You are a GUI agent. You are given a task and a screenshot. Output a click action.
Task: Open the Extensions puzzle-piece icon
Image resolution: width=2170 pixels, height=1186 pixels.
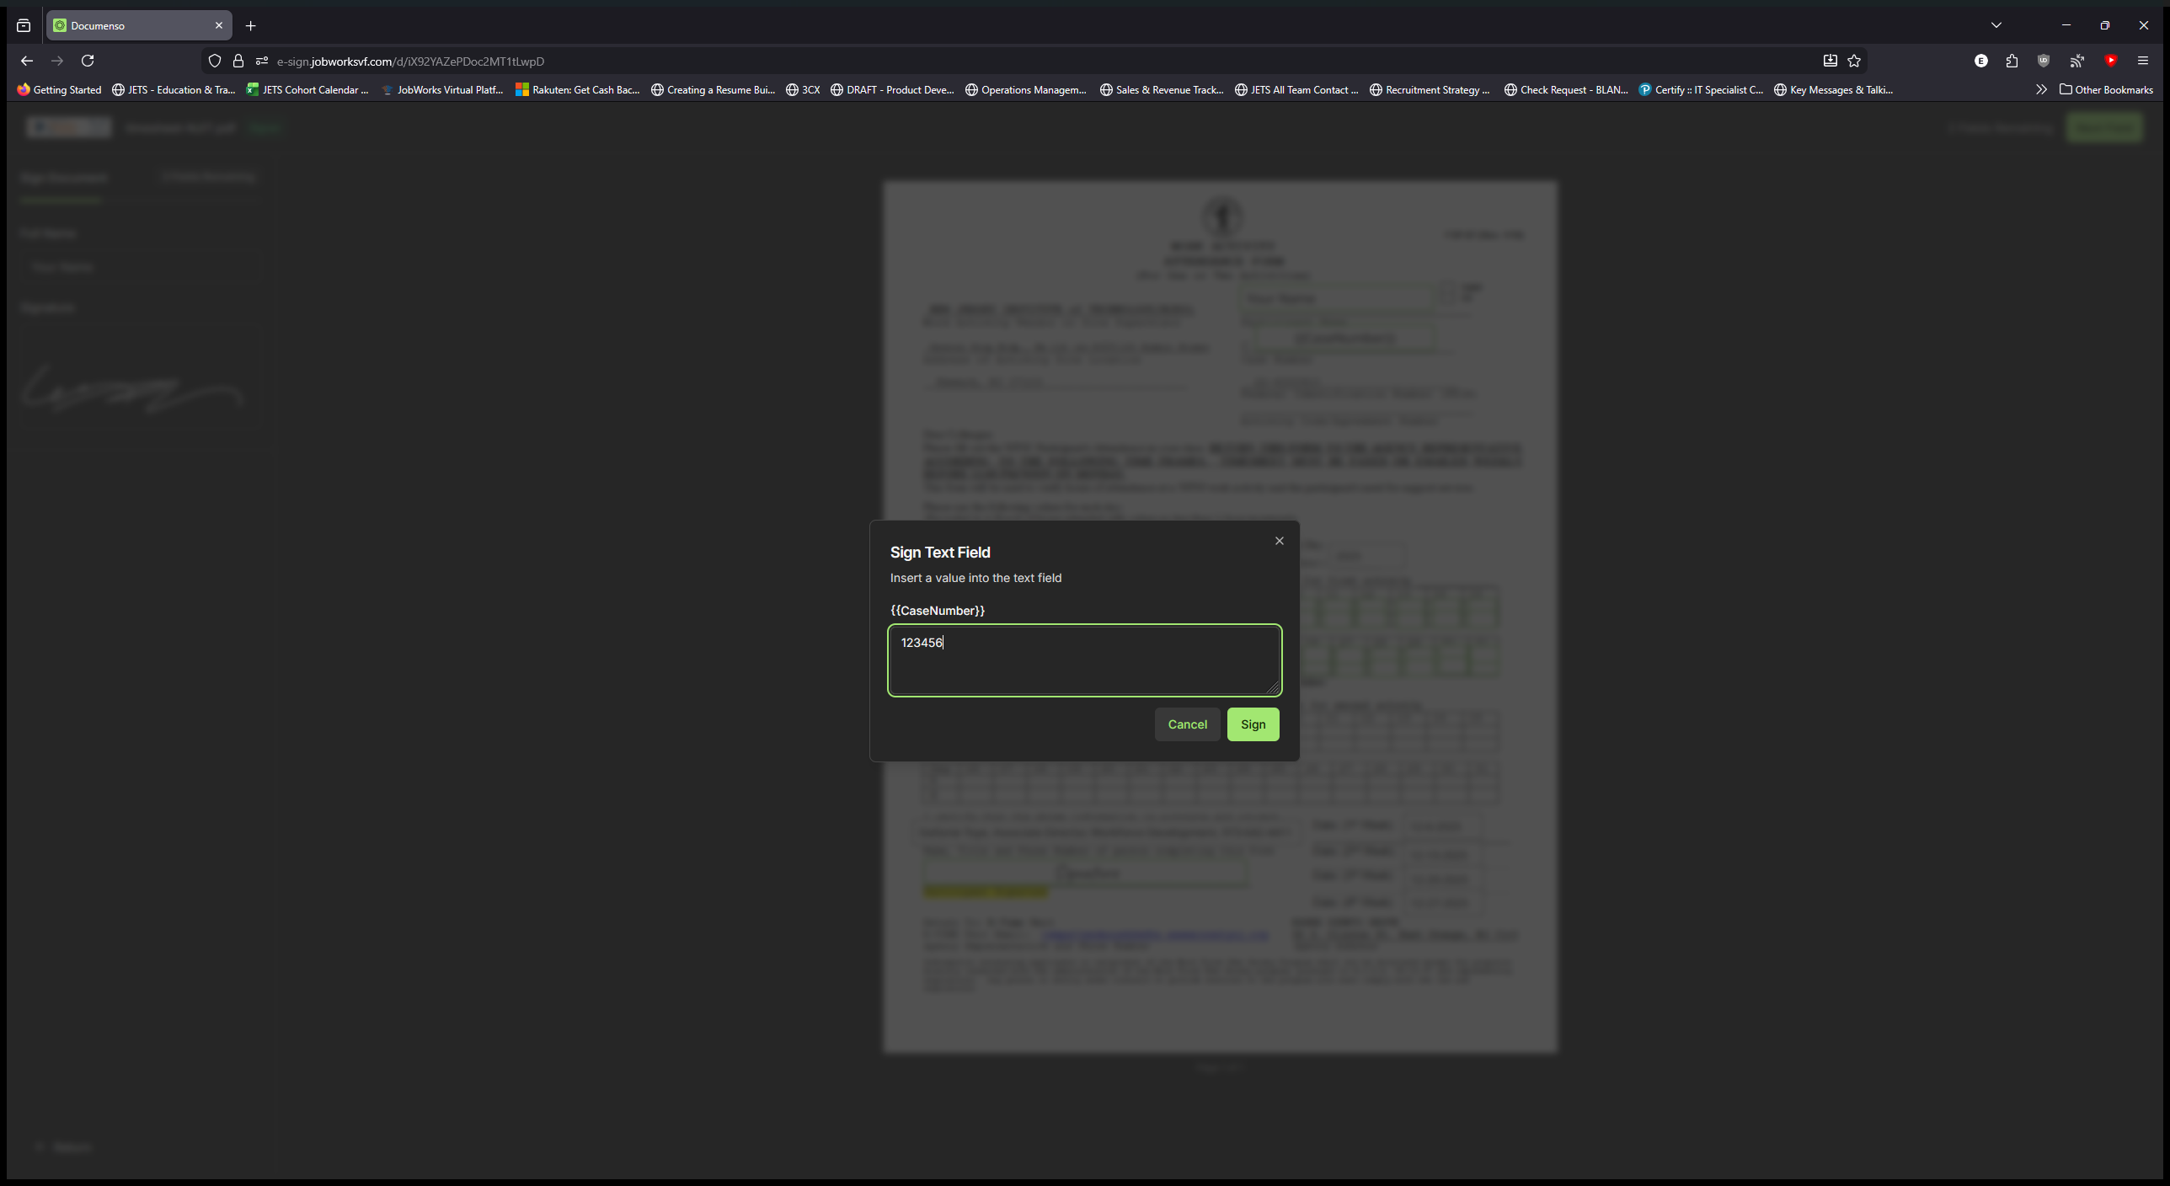click(x=2011, y=61)
